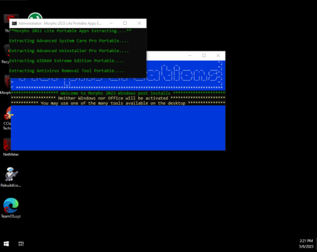Maximize the Portable Apps Extracting window
The height and width of the screenshot is (252, 317).
click(125, 23)
